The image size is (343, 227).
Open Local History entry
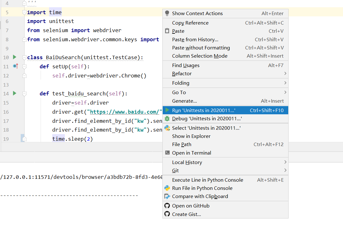tap(225, 162)
